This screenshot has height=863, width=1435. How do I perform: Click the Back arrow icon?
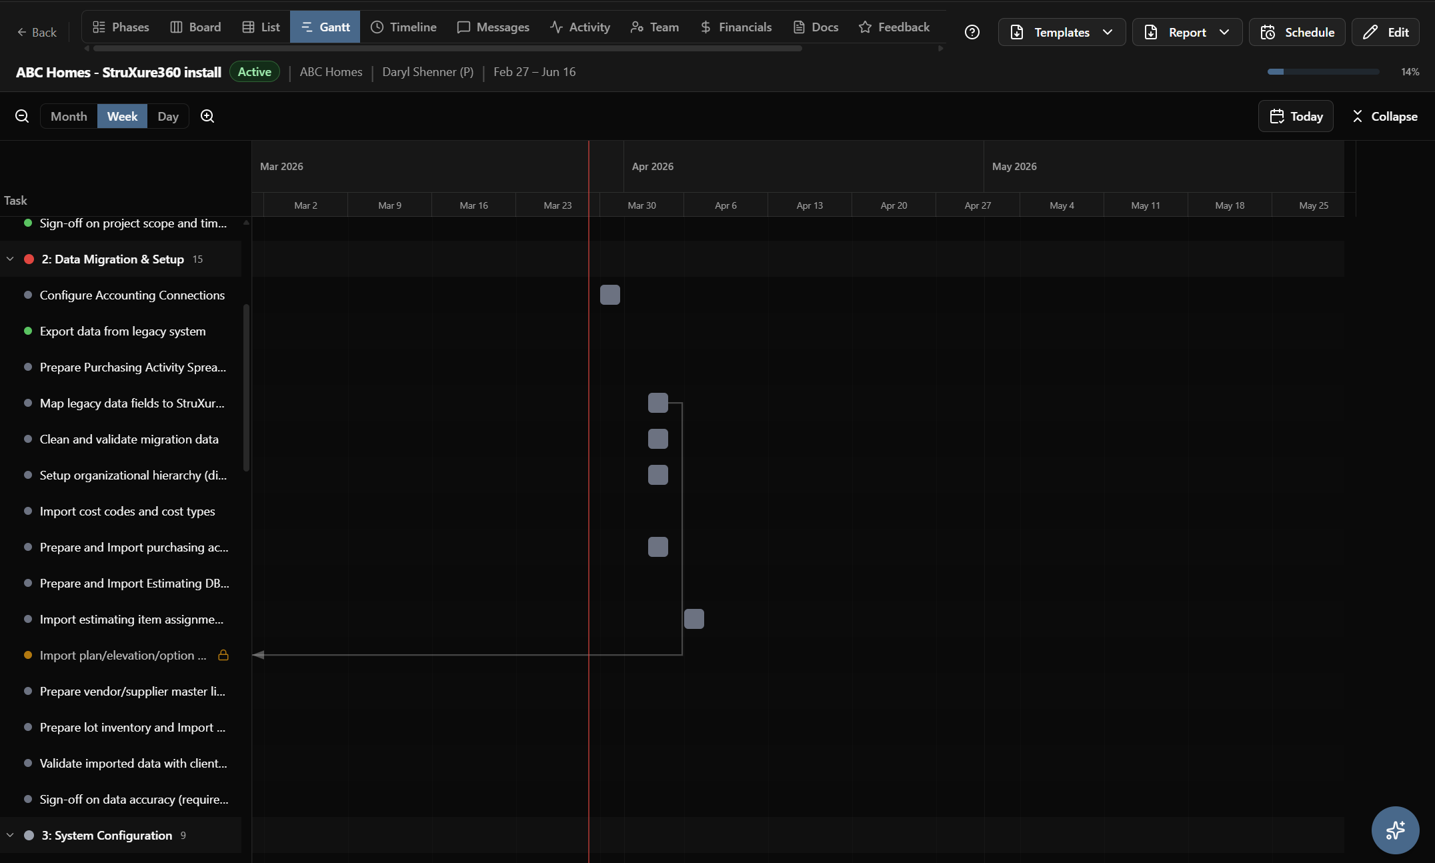pyautogui.click(x=21, y=32)
